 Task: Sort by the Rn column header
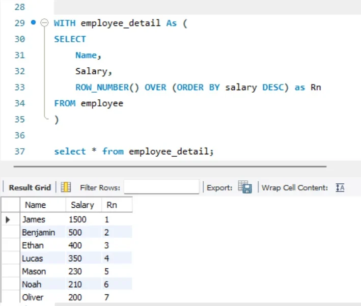117,205
